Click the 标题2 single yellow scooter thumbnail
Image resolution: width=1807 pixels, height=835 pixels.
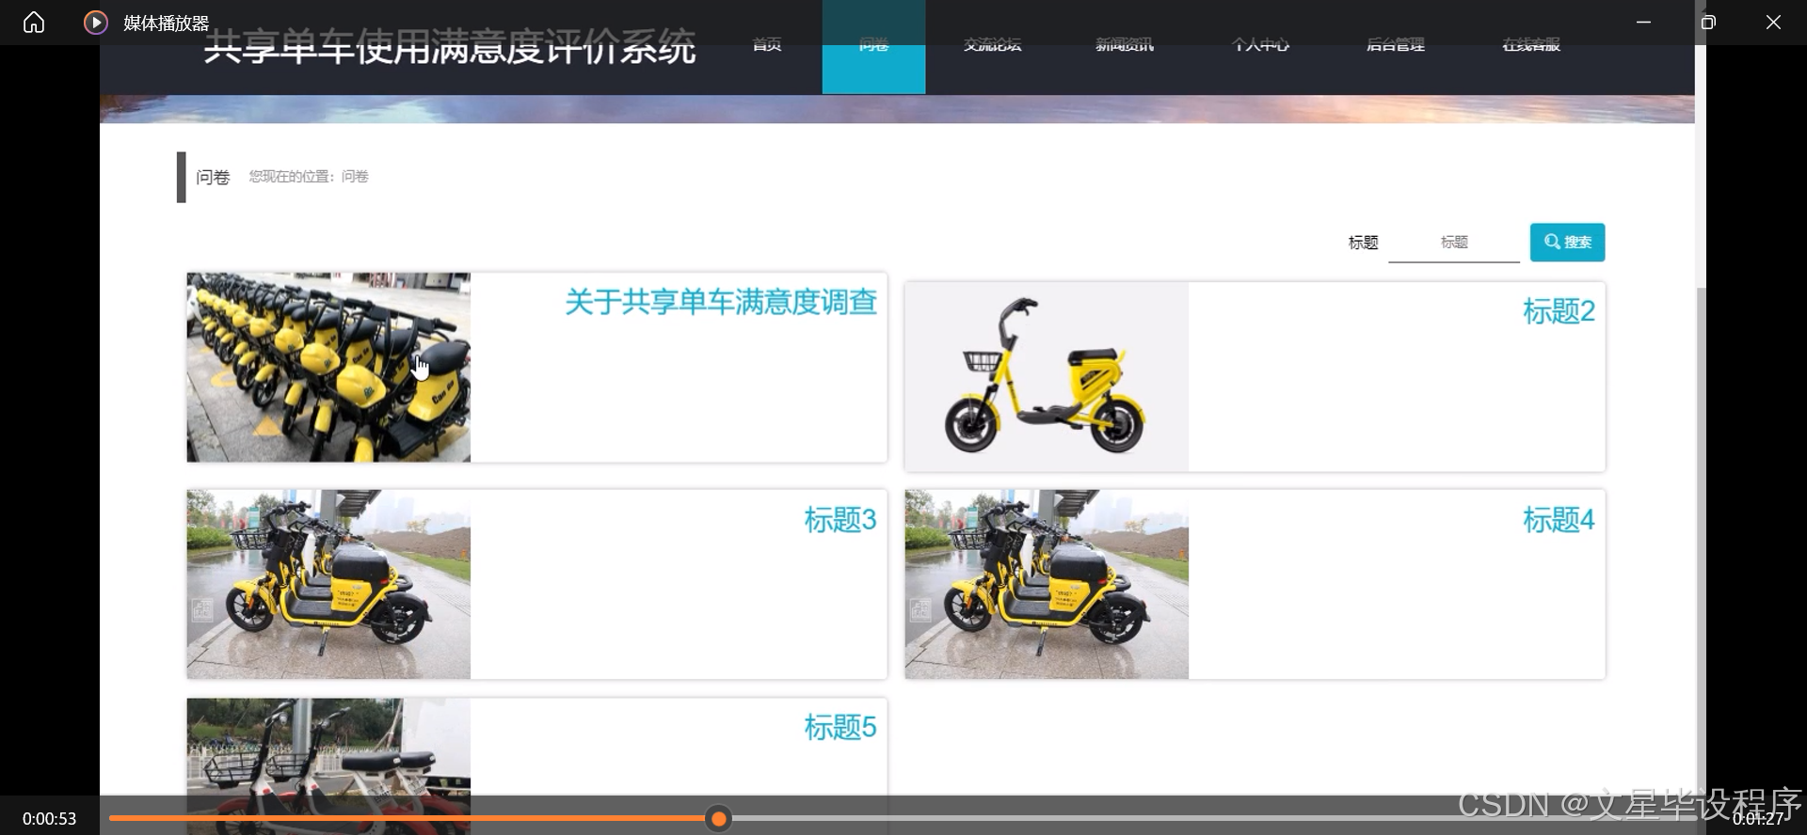[1047, 377]
